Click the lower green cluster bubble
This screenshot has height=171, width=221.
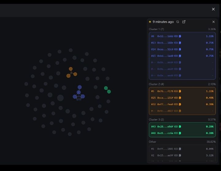(x=109, y=92)
